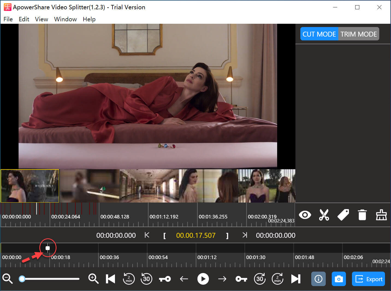This screenshot has width=391, height=291.
Task: Open the Window menu
Action: click(x=65, y=19)
